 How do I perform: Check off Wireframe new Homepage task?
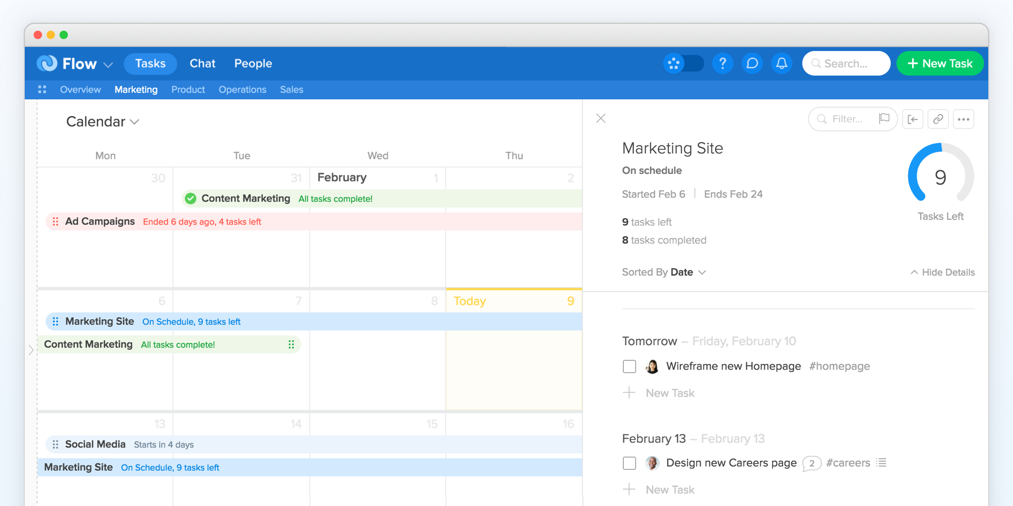(629, 366)
